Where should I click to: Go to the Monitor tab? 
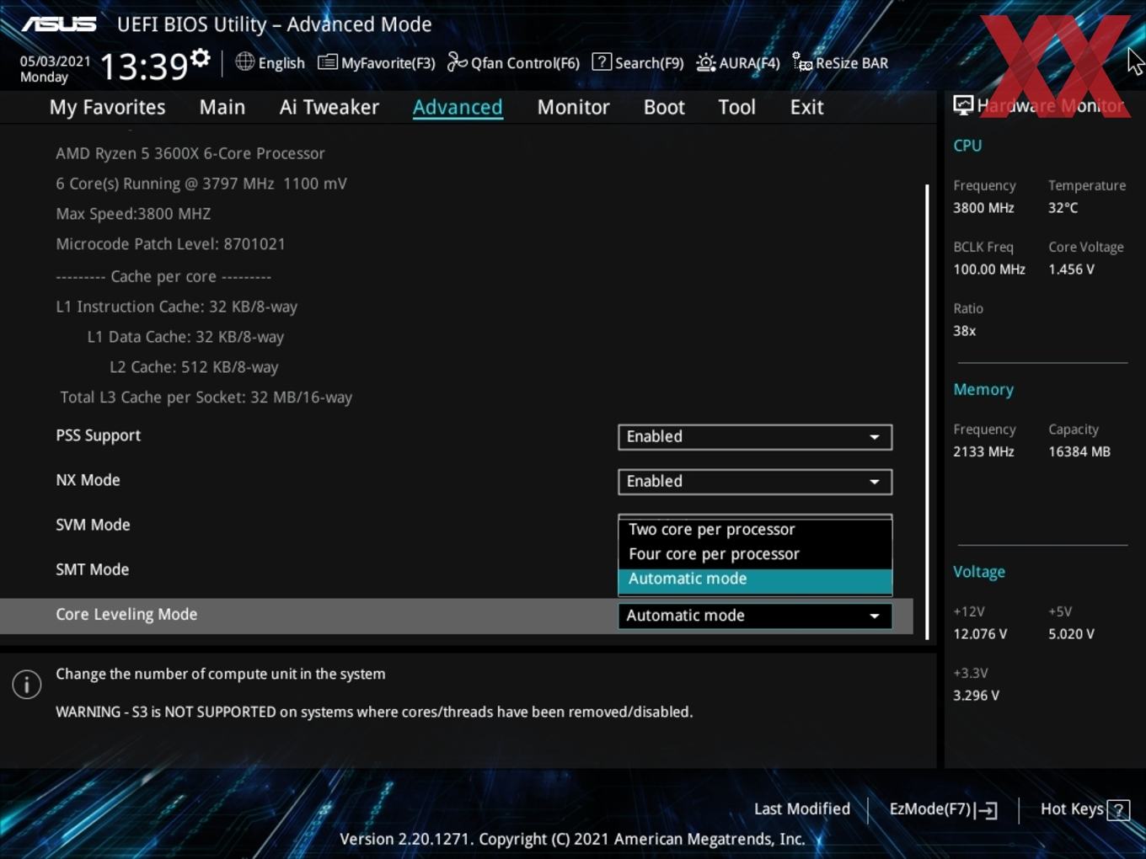pyautogui.click(x=573, y=107)
